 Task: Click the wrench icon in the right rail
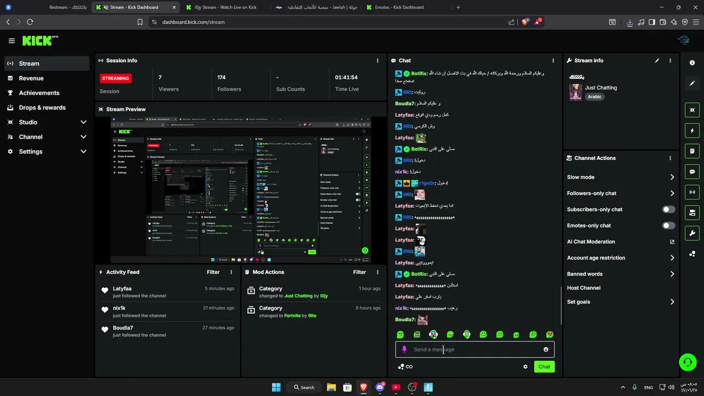[692, 233]
